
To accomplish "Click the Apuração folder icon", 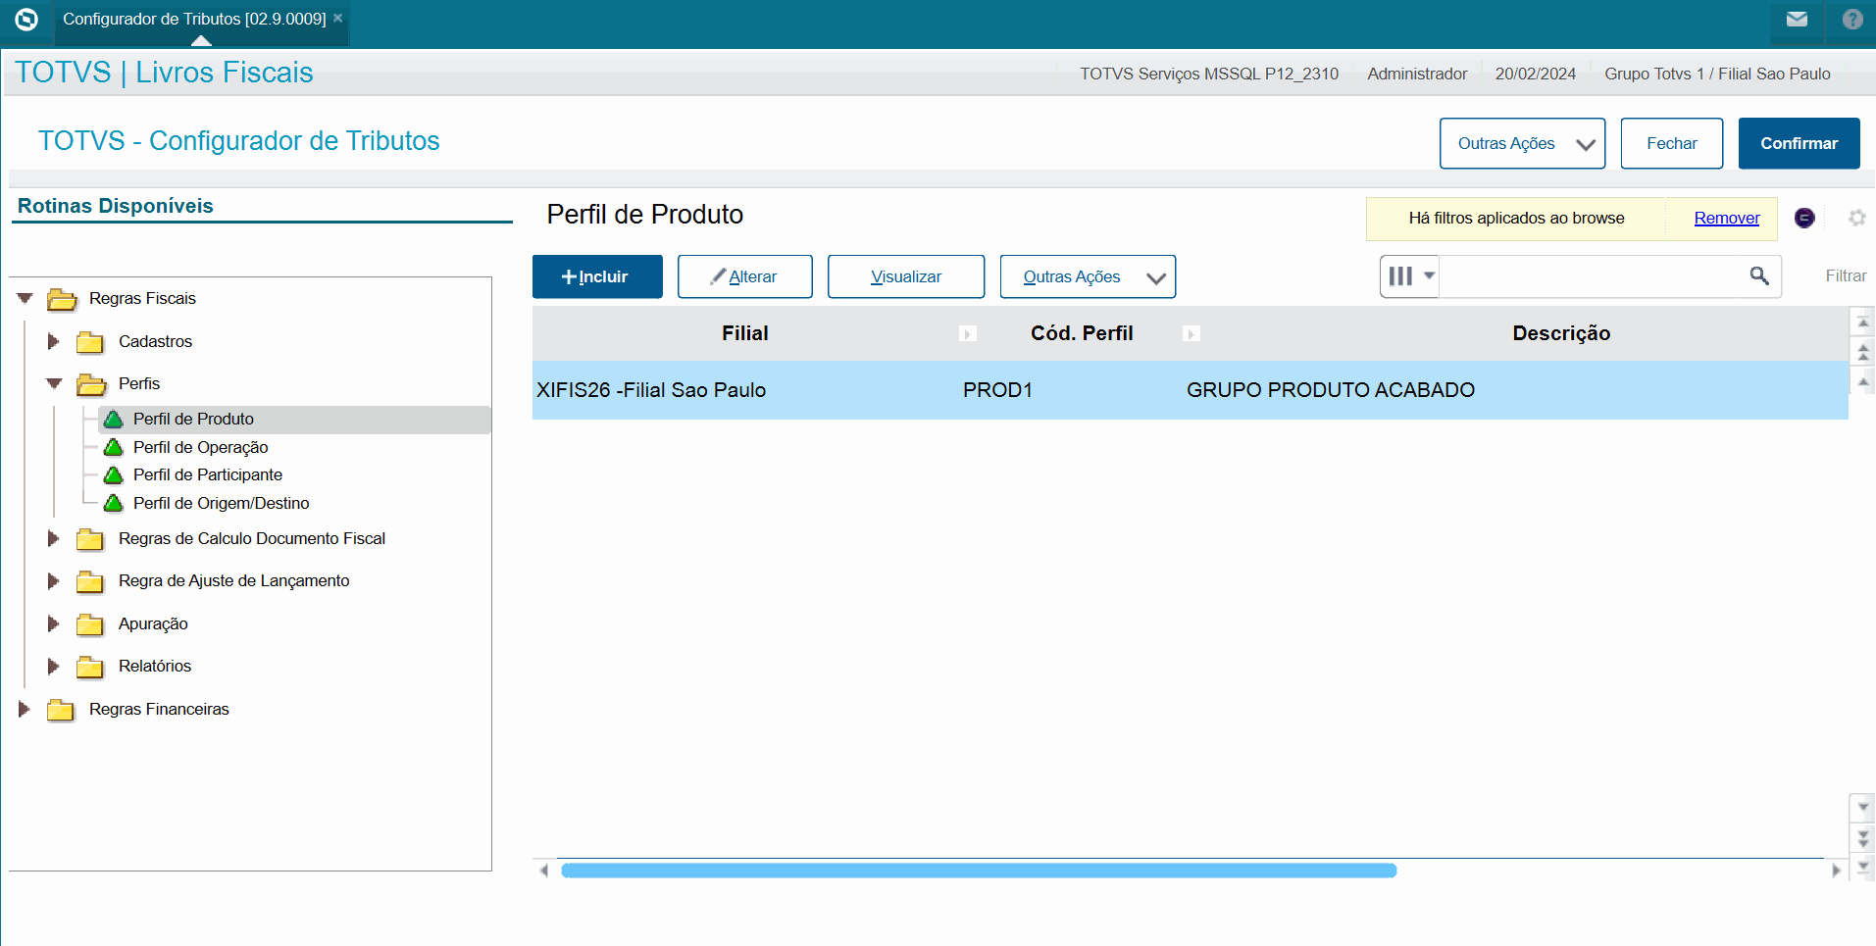I will coord(90,624).
